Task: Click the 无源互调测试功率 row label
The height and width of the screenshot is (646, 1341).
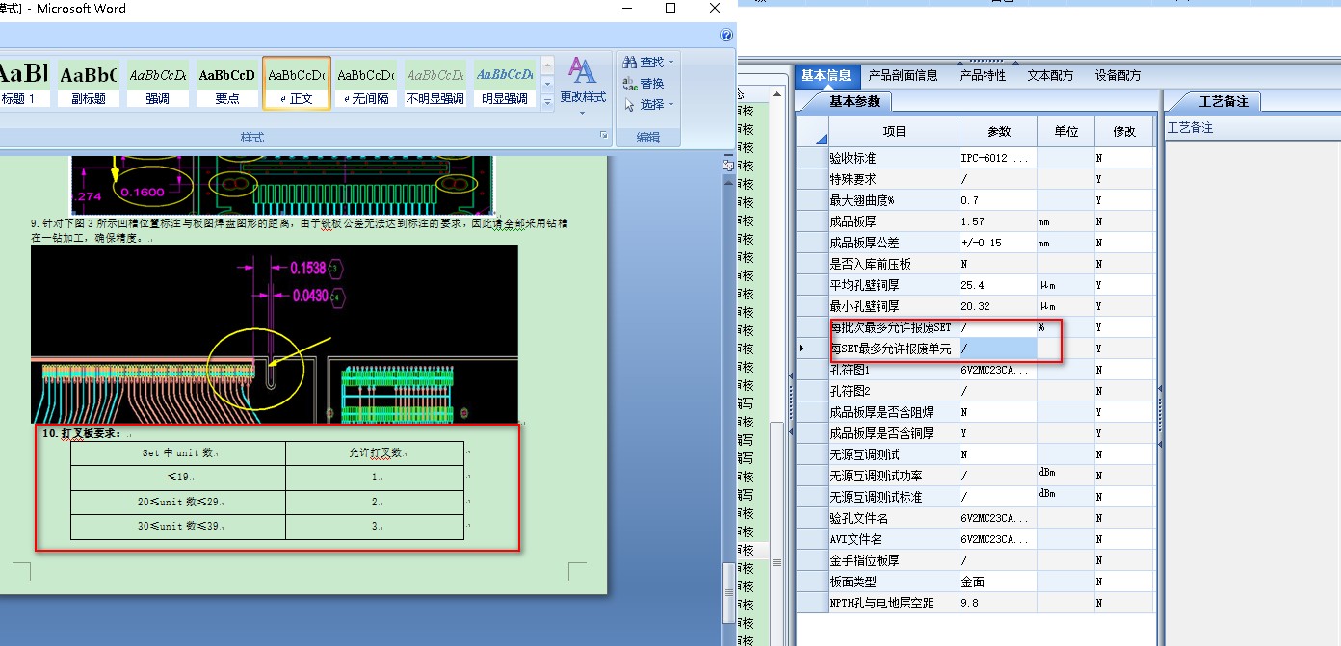Action: coord(877,476)
